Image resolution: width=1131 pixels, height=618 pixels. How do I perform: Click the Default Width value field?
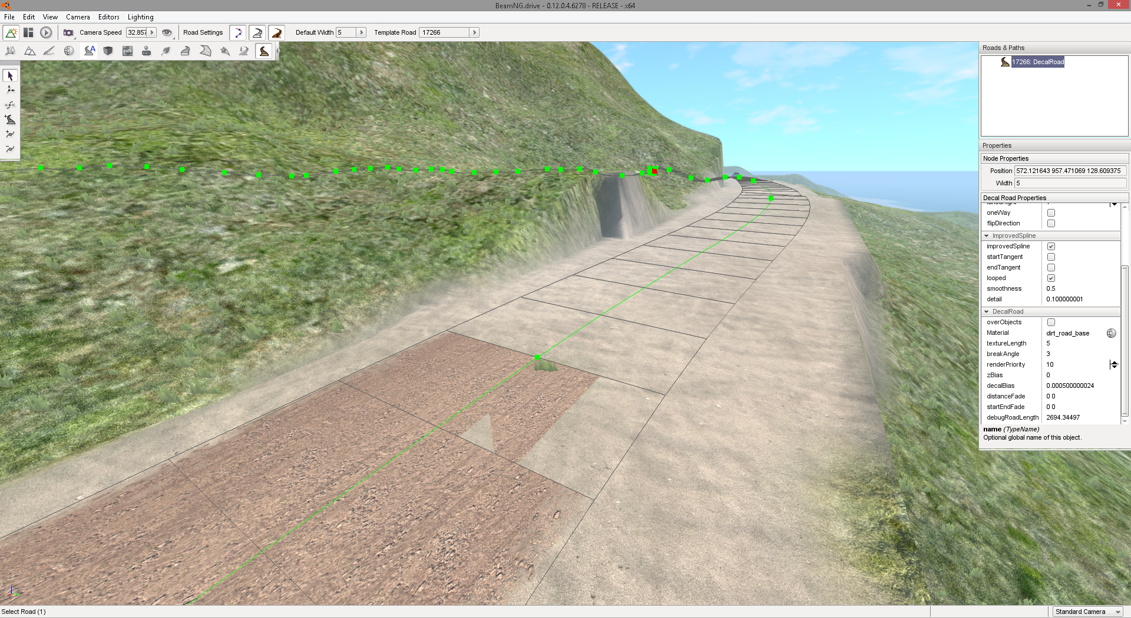[x=346, y=33]
